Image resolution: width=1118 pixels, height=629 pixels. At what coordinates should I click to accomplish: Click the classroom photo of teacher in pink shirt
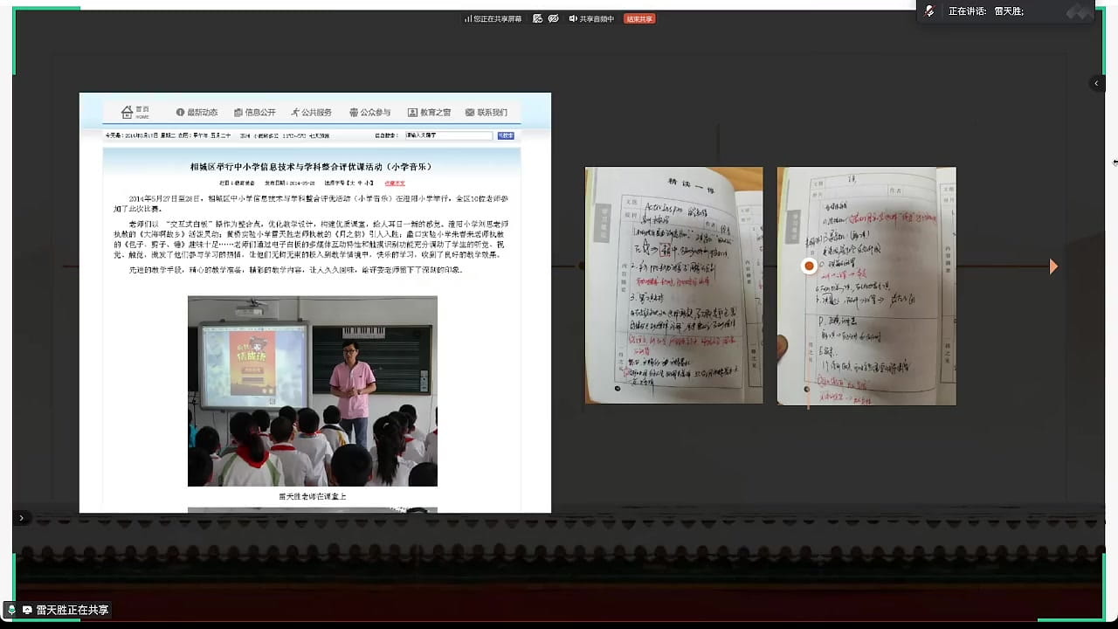pos(313,391)
